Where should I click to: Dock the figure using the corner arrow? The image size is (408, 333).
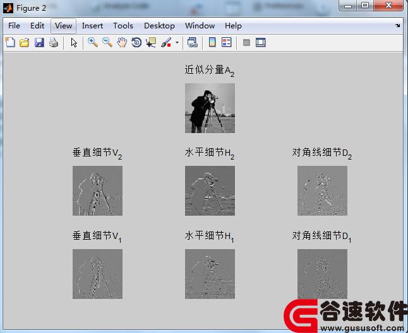click(x=398, y=25)
